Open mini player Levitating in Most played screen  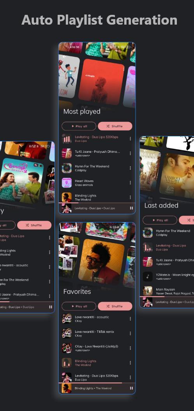coord(97,208)
